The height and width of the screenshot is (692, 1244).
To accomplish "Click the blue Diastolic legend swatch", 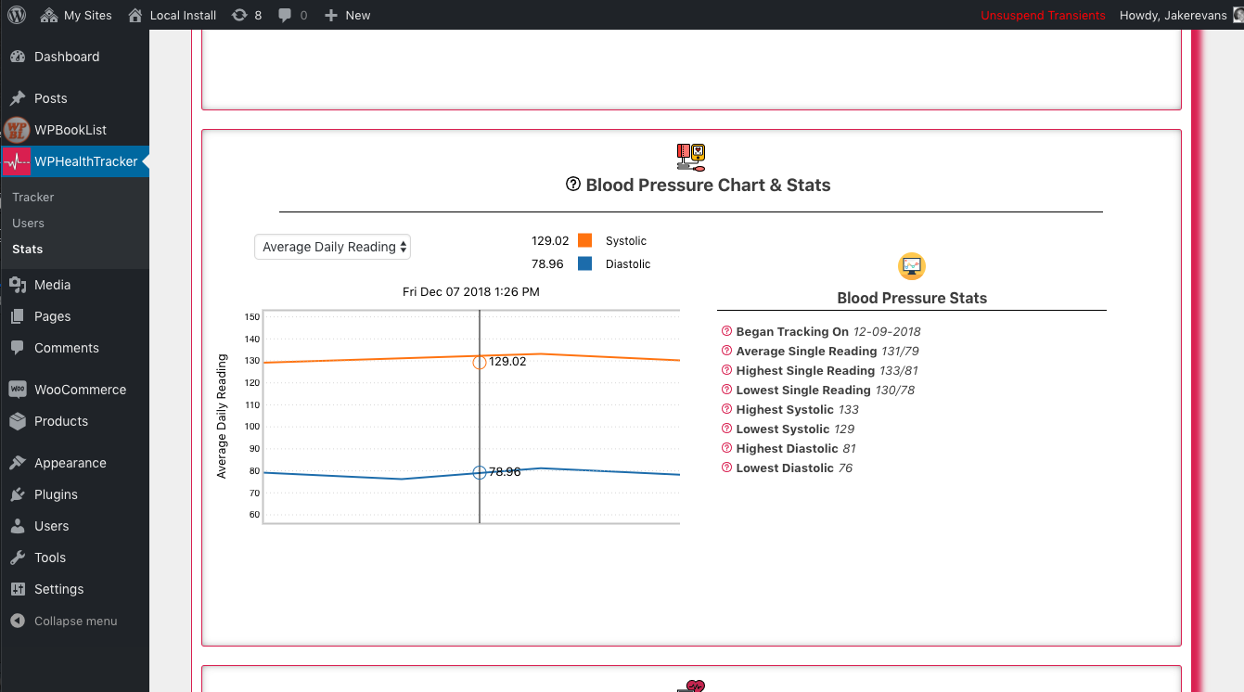I will [x=584, y=263].
